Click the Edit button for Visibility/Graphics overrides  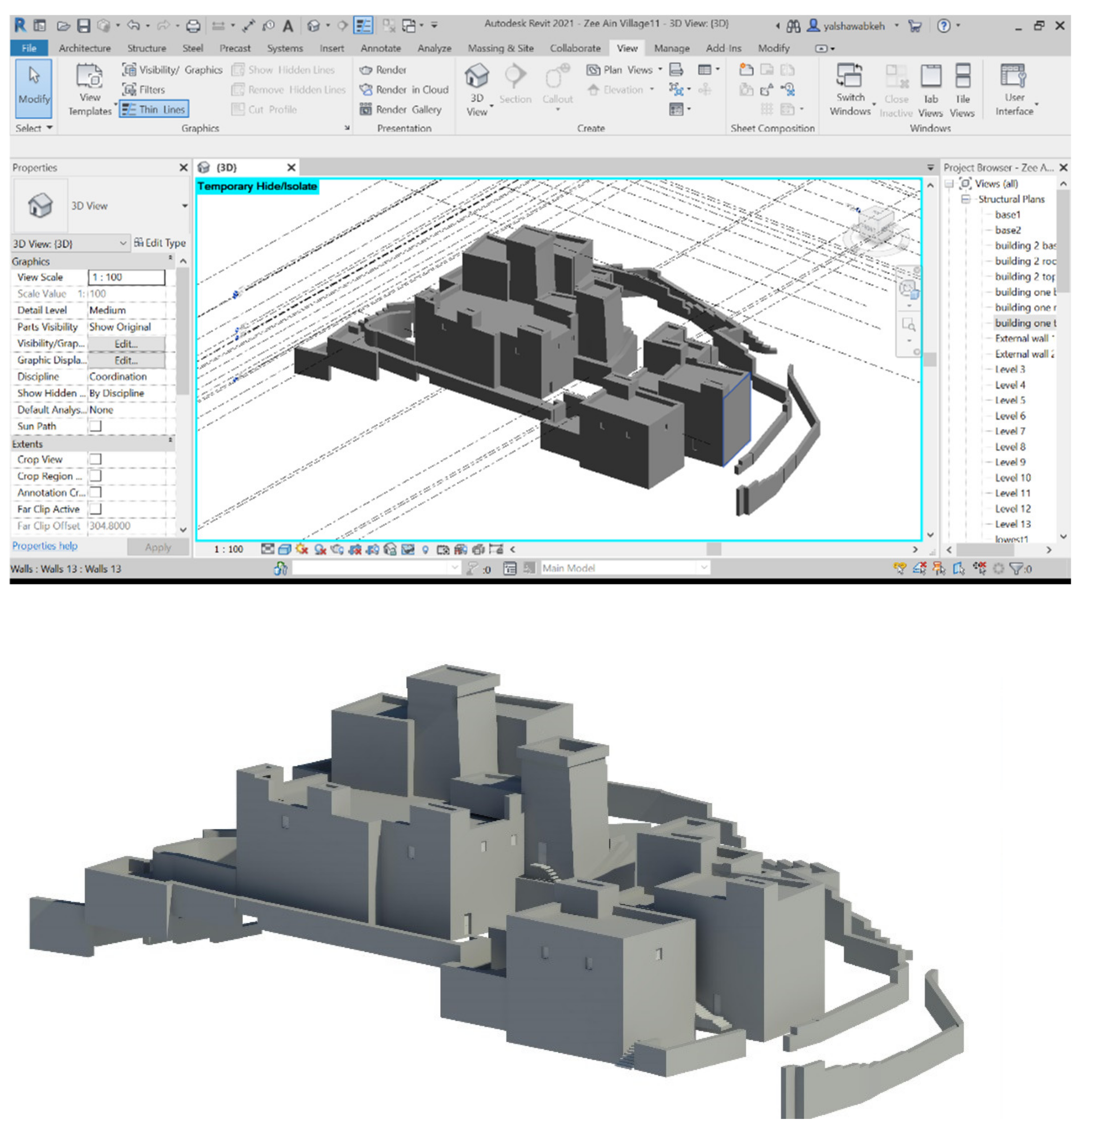click(126, 343)
